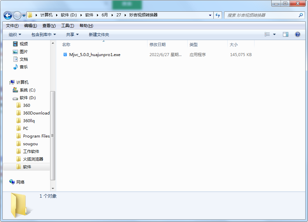Sort by the 类型 column header
Screen dimensions: 308x222
[x=194, y=44]
